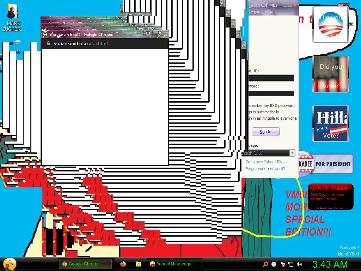Open the Action Center flag tray icon
The height and width of the screenshot is (271, 361).
(282, 264)
